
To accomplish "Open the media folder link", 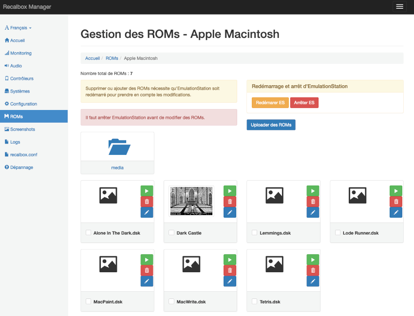I will 117,167.
